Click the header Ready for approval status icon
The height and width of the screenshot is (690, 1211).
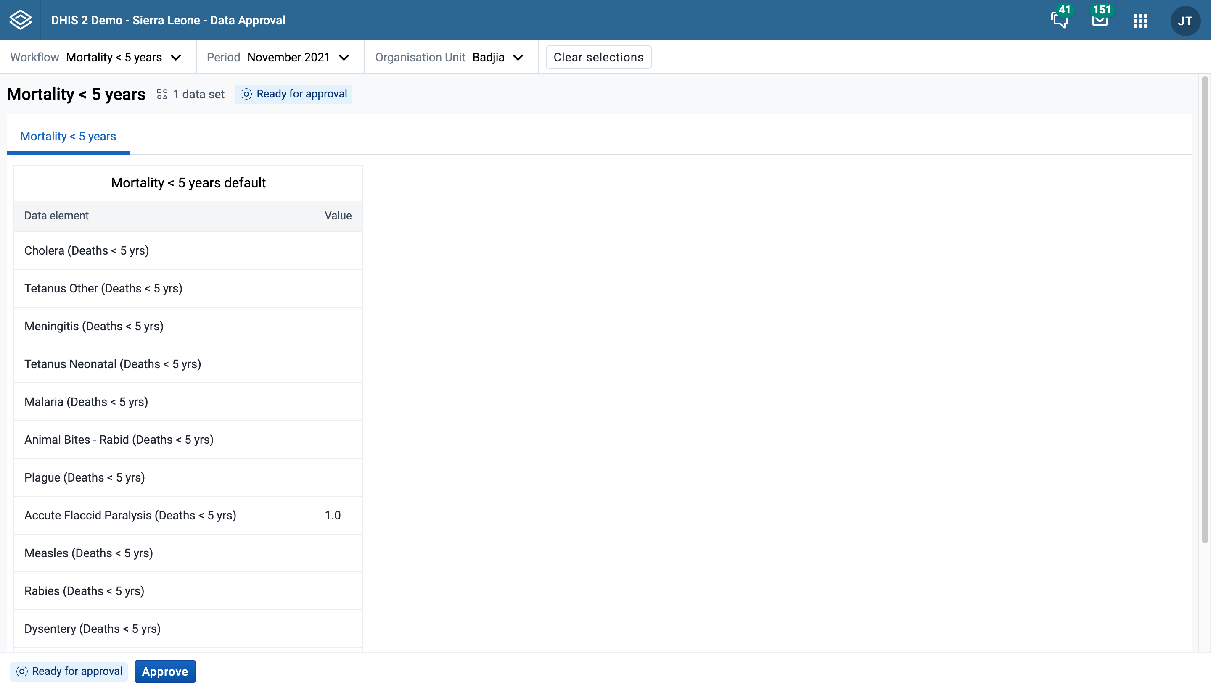[x=246, y=94]
